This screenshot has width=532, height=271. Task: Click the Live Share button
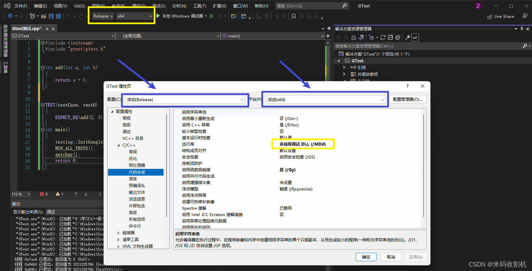(501, 16)
